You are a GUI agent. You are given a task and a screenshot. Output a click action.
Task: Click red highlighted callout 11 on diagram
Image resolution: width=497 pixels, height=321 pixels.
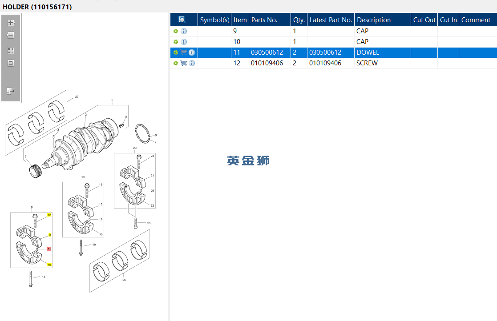pyautogui.click(x=49, y=249)
